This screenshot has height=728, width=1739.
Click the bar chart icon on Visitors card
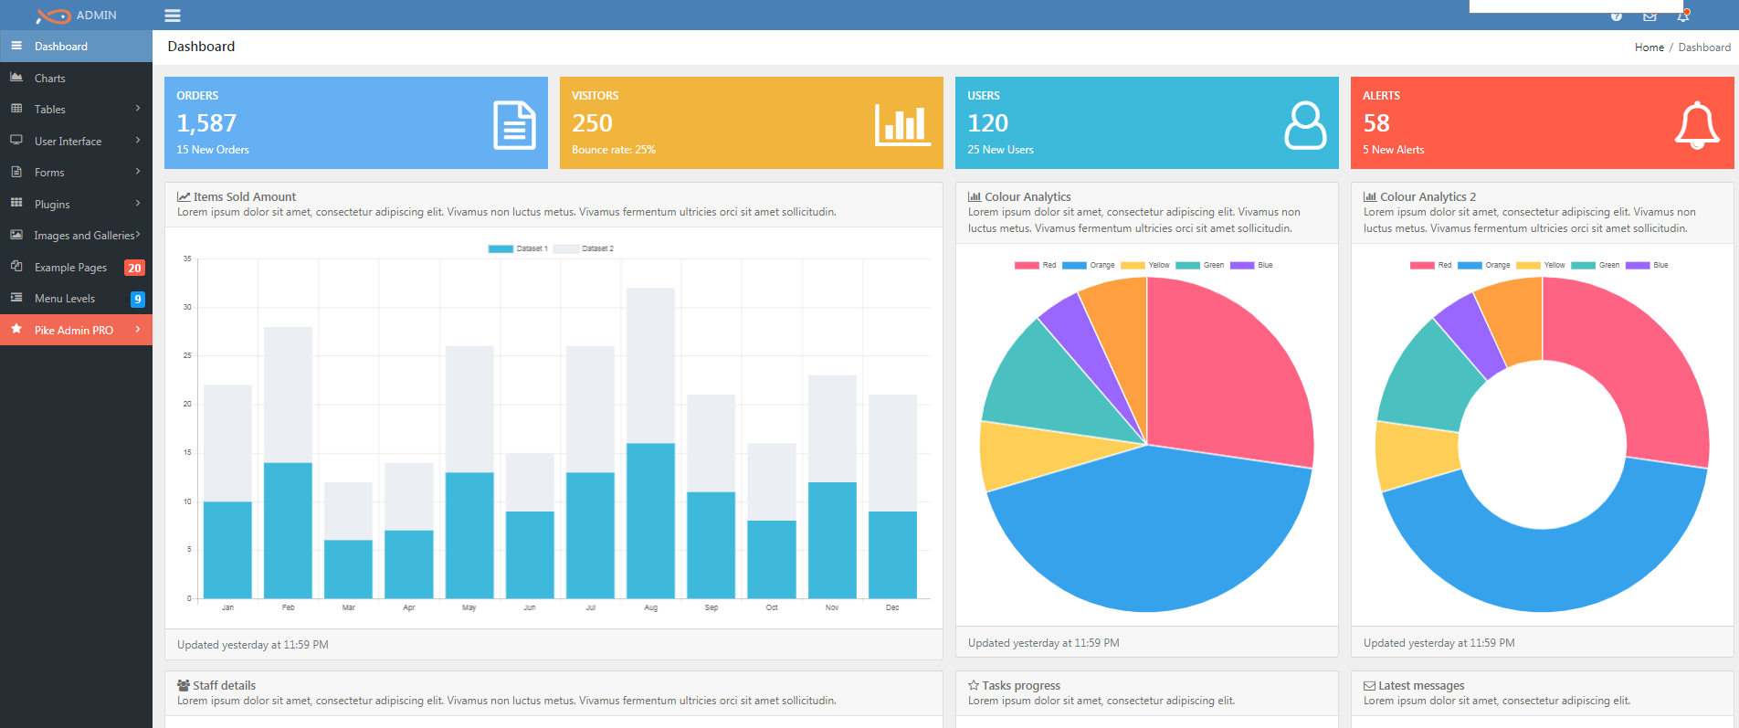click(x=902, y=125)
